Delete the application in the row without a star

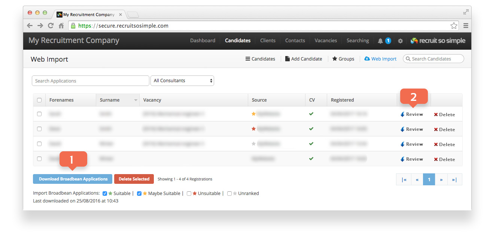[444, 160]
